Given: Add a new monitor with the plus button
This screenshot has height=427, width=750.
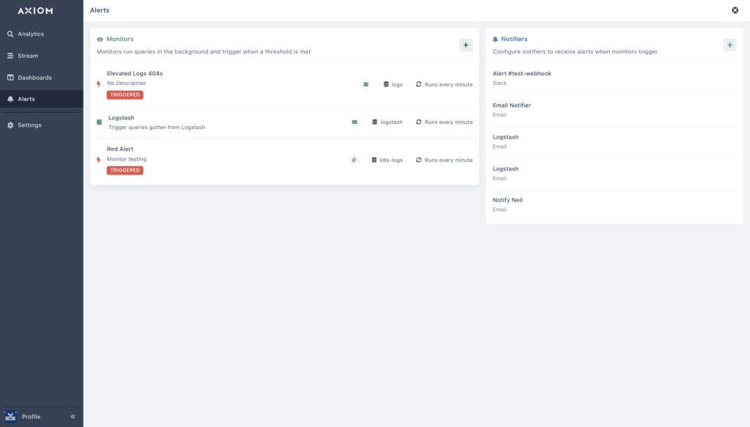Looking at the screenshot, I should pyautogui.click(x=465, y=45).
